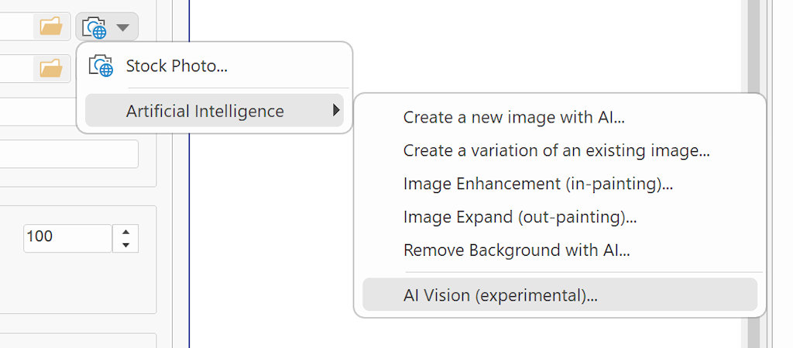Click the text field left of Artificial Intelligence

pos(38,112)
